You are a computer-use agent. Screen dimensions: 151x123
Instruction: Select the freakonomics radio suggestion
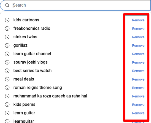[x=32, y=28]
